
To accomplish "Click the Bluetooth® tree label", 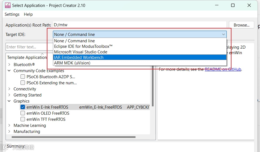I will [x=24, y=64].
